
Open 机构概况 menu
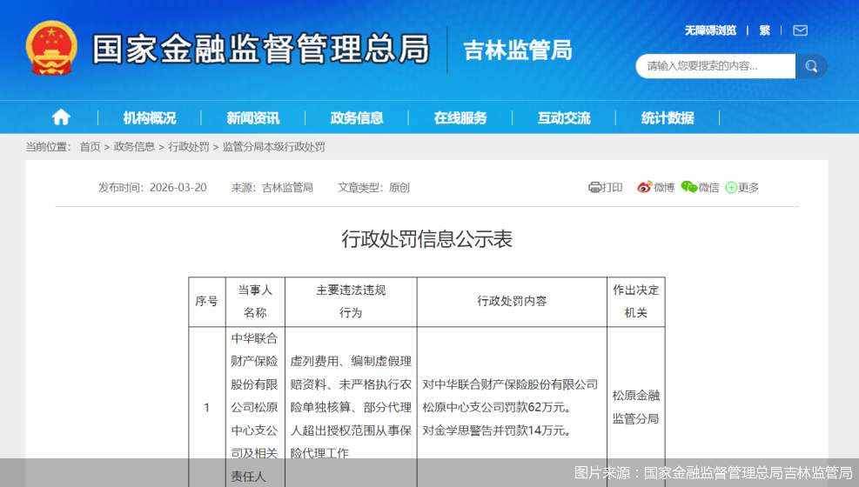(x=150, y=117)
